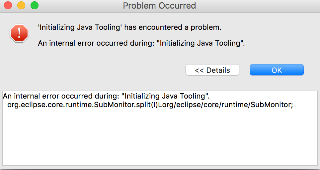This screenshot has height=170, width=320.
Task: Click first line of the details text box
Action: coord(106,96)
